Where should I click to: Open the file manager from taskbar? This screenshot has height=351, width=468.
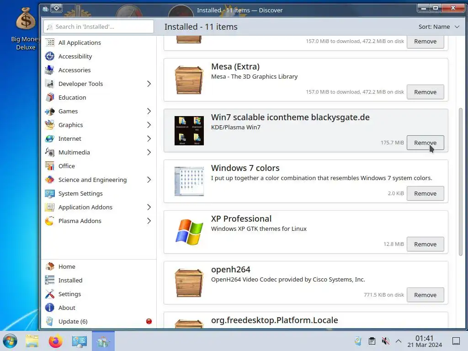(x=32, y=341)
